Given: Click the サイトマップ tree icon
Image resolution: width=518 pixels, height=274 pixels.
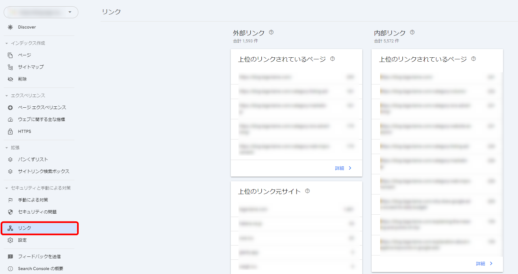Looking at the screenshot, I should point(10,67).
